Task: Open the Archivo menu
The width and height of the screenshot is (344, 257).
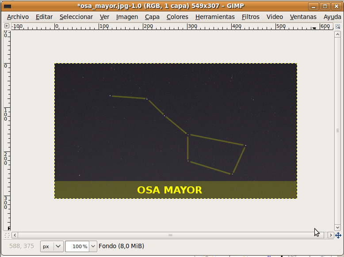Action: pyautogui.click(x=18, y=17)
